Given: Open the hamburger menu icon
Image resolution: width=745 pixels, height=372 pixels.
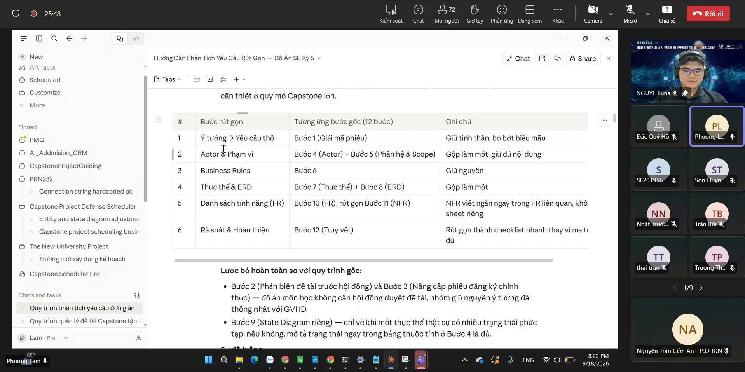Looking at the screenshot, I should pos(24,38).
